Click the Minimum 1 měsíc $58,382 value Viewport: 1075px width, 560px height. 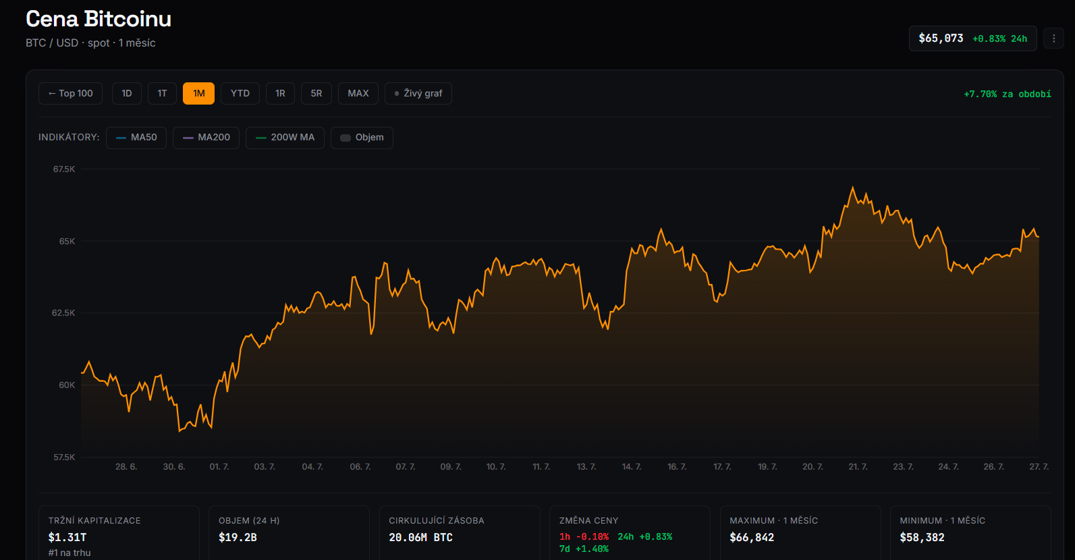(922, 538)
